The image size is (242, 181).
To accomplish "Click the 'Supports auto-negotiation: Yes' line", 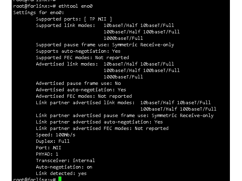I will 78,51.
